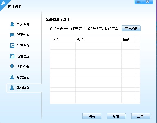Screen dimensions: 157x123
Task: Click the 个人设置 person icon
Action: pos(12,24)
